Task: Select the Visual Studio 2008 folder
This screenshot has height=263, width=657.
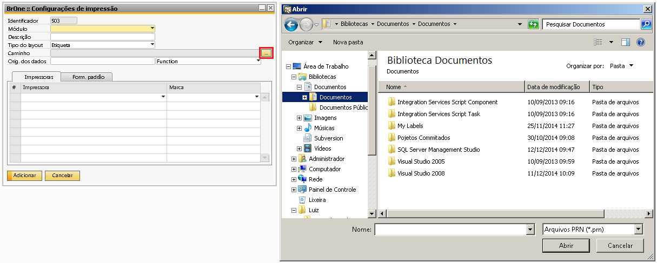Action: [421, 173]
